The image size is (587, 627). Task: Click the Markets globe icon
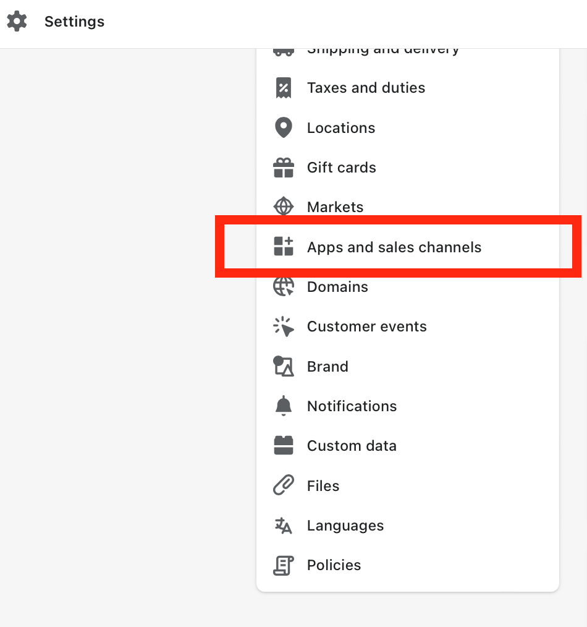click(x=284, y=207)
